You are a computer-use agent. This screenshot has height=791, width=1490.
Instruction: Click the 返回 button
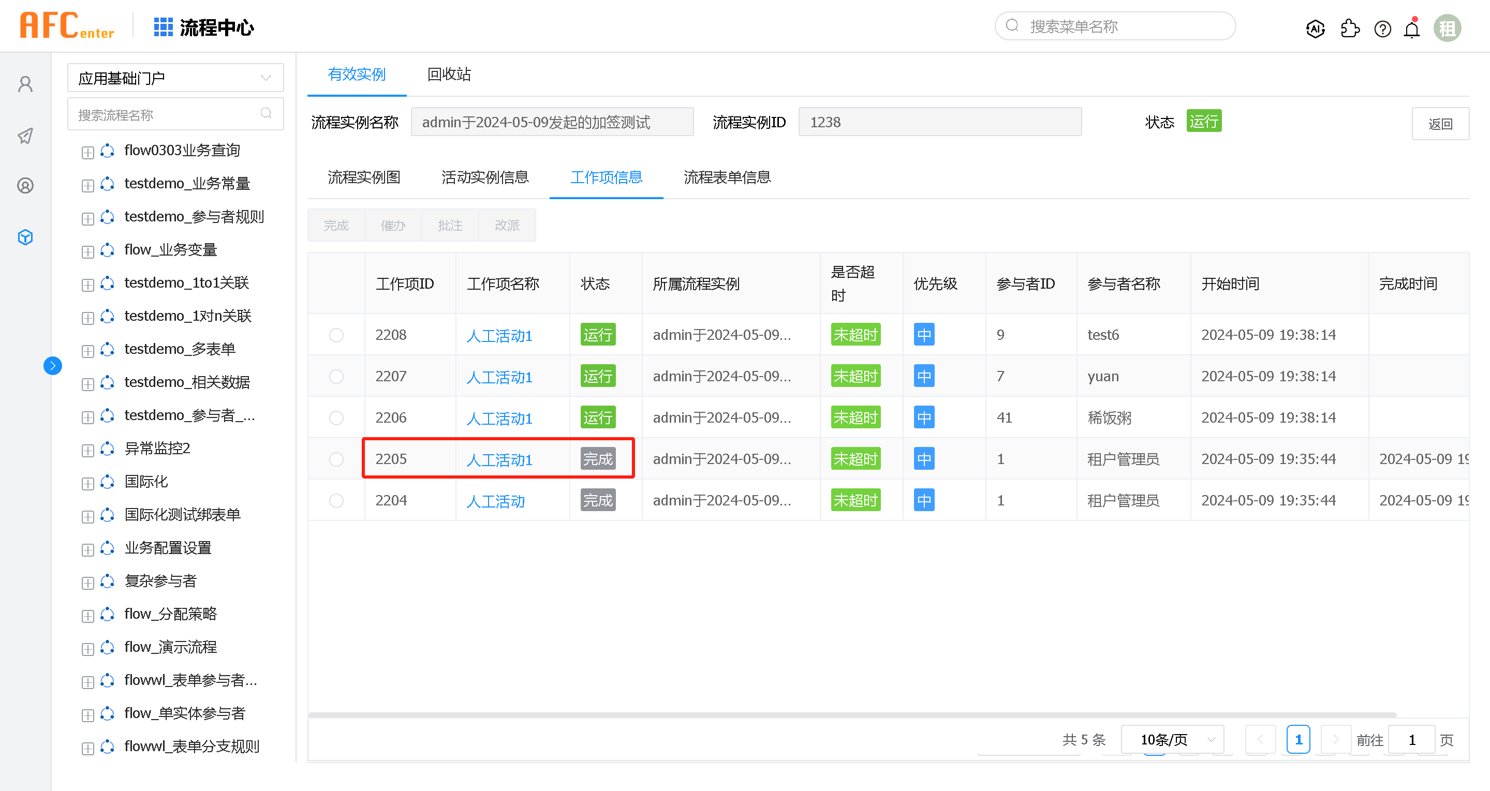(x=1440, y=124)
